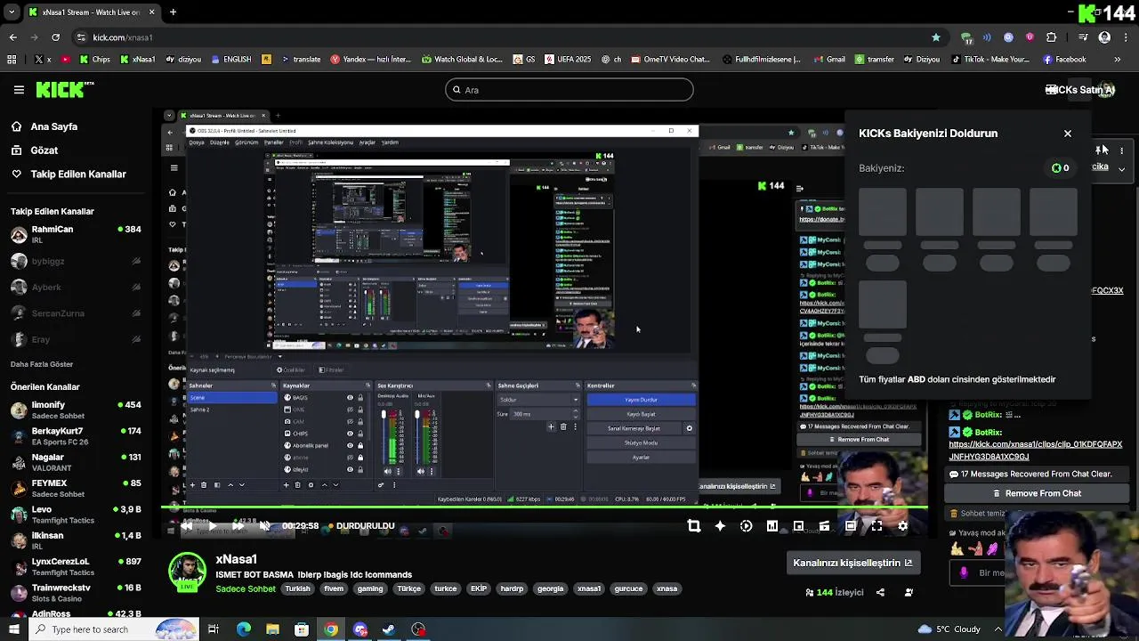1139x641 pixels.
Task: Open stream stats bar-chart icon in player
Action: (772, 526)
